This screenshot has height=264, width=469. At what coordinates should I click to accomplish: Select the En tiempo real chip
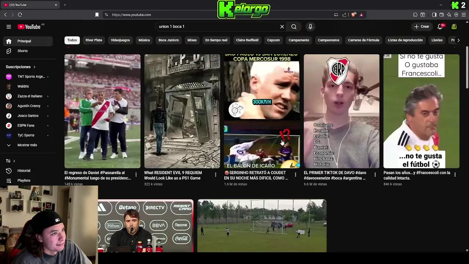click(x=216, y=40)
